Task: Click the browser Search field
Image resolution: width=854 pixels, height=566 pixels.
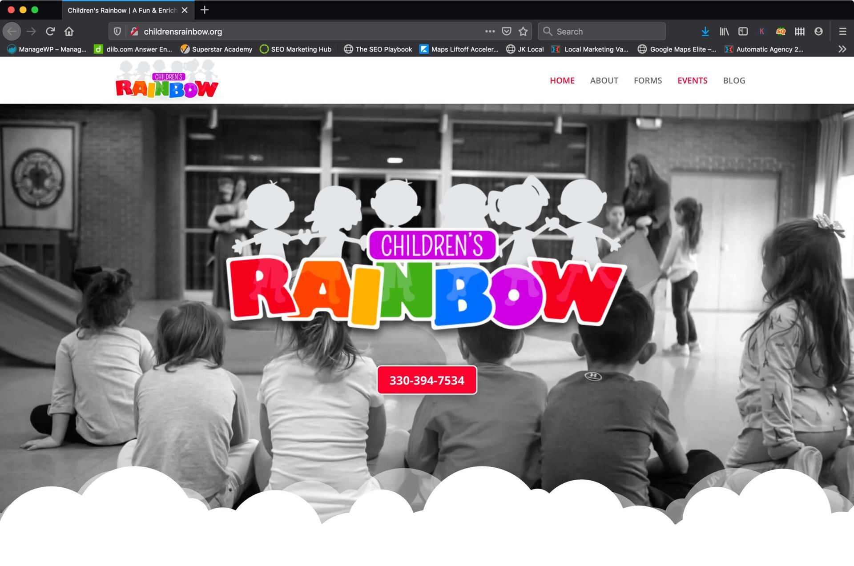Action: 602,32
